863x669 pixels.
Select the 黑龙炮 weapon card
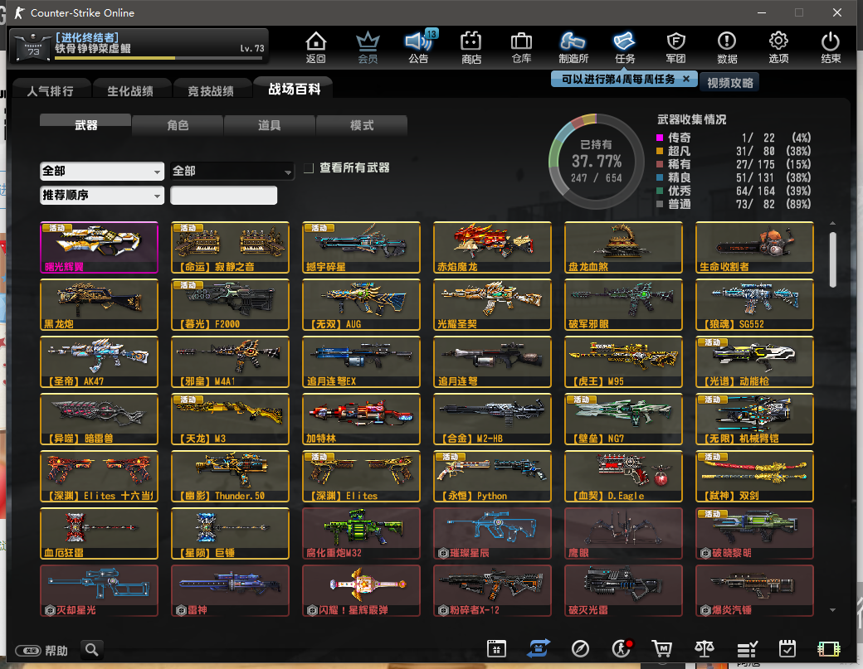tap(99, 304)
